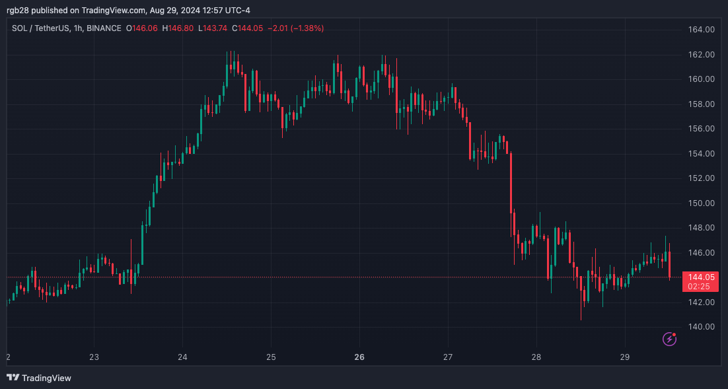
Task: Click the high price value H146.80
Action: click(177, 28)
